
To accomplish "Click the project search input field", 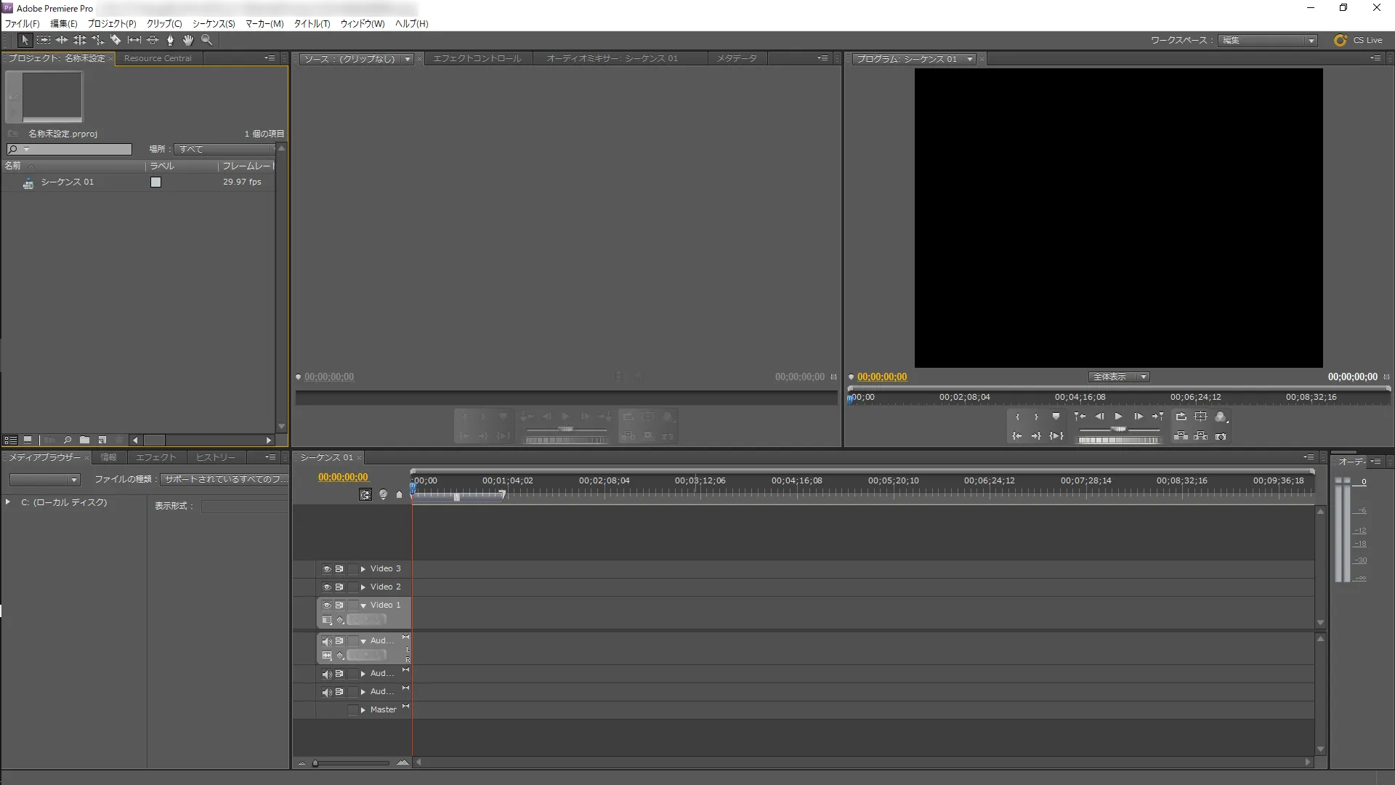I will (x=70, y=149).
